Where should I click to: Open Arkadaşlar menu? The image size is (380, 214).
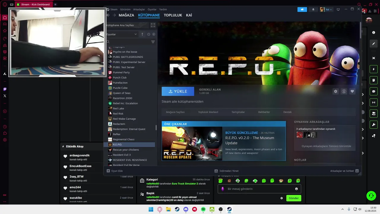coord(139,10)
